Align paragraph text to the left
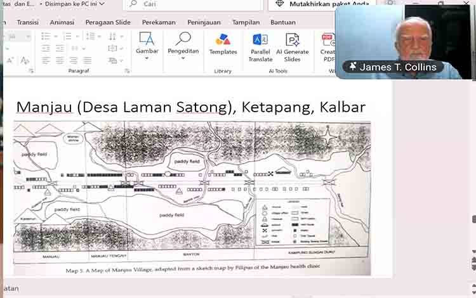The height and width of the screenshot is (298, 476). (46, 60)
